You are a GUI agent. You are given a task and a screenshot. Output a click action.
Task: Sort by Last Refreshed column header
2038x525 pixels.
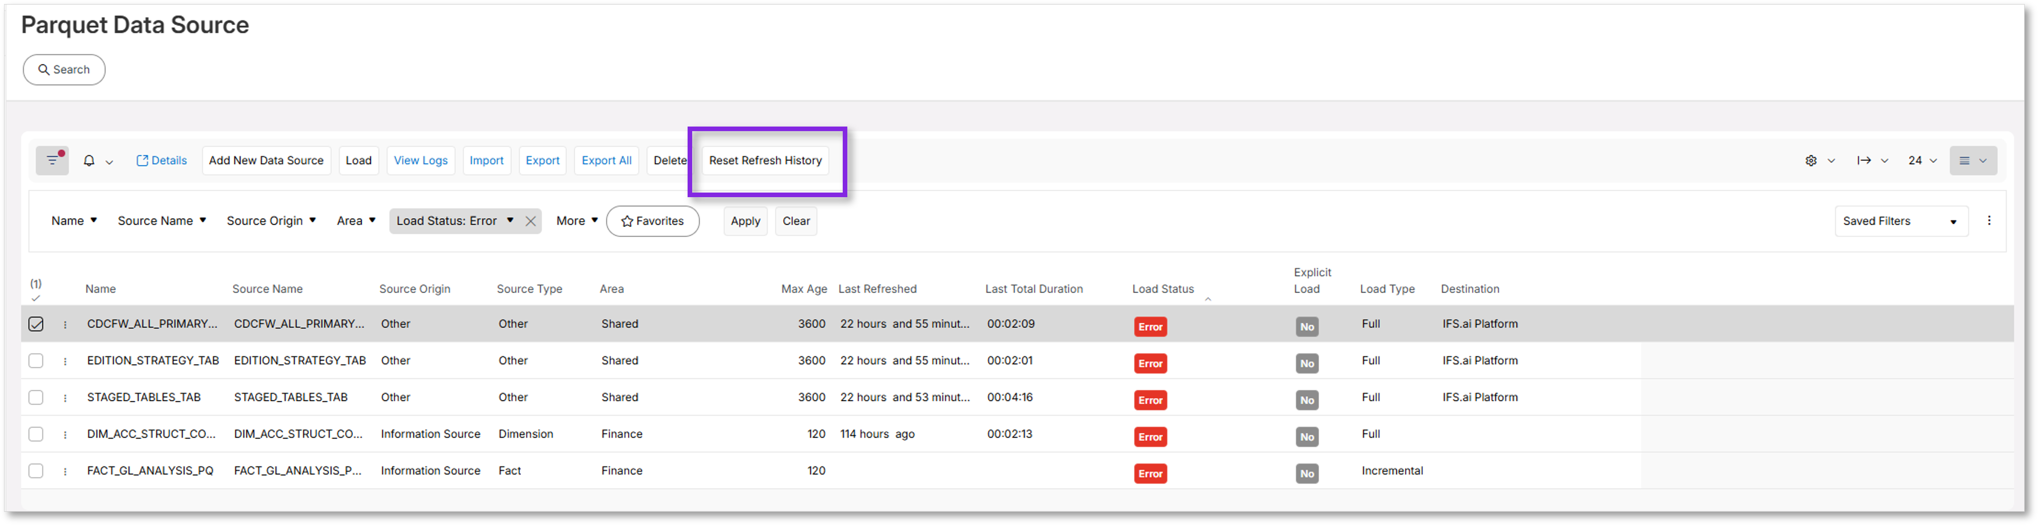click(x=877, y=289)
